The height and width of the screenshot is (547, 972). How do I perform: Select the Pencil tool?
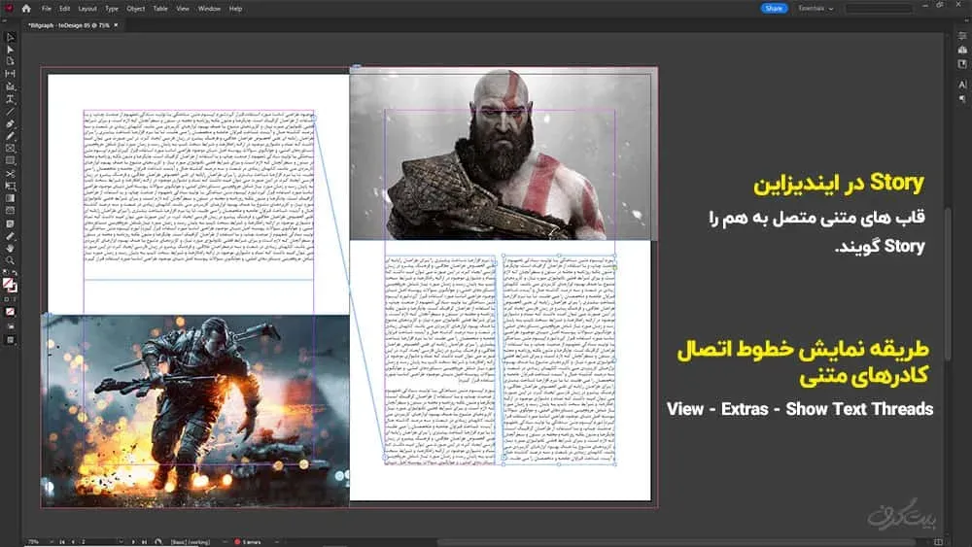[x=10, y=136]
